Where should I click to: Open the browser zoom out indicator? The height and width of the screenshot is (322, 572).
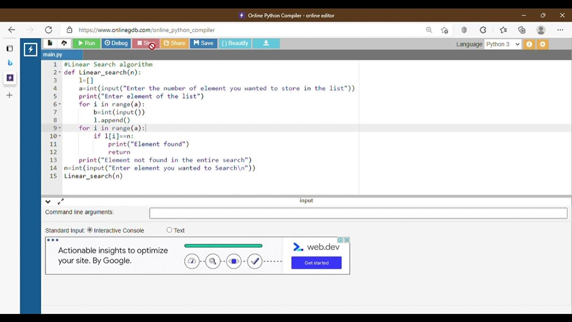429,30
